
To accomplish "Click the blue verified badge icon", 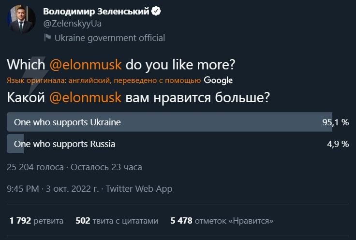I will click(156, 12).
